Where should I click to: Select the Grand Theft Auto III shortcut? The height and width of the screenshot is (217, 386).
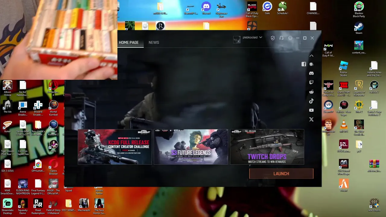point(343,89)
